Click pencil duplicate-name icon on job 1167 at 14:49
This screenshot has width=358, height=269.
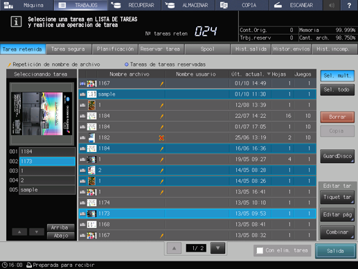161,84
